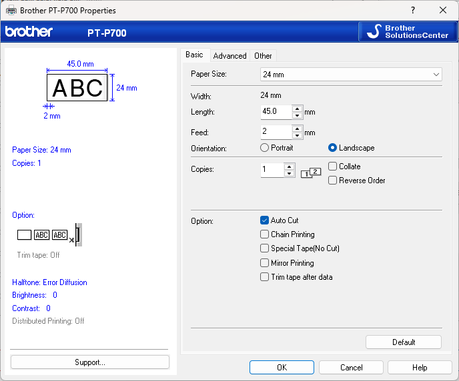Click the Feed value field
459x381 pixels.
(x=276, y=132)
